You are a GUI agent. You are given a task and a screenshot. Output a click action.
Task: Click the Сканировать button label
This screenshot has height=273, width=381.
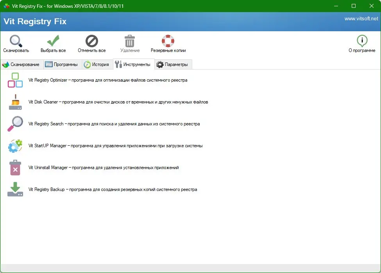click(x=16, y=50)
